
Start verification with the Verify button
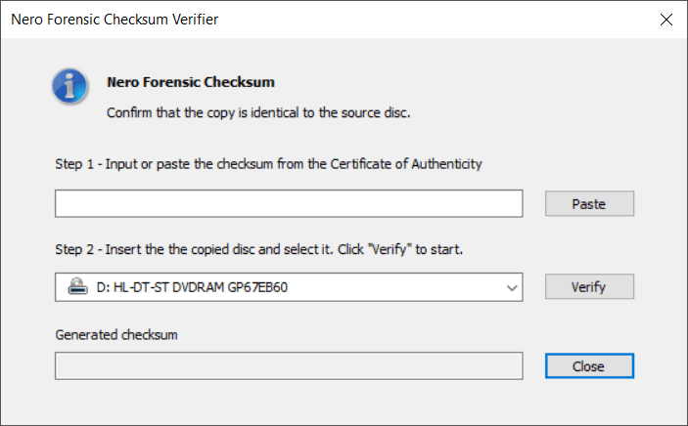point(589,287)
